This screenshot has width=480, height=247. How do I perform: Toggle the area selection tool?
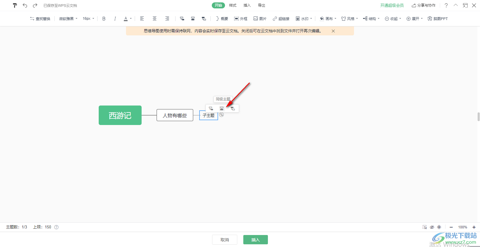tap(425, 227)
